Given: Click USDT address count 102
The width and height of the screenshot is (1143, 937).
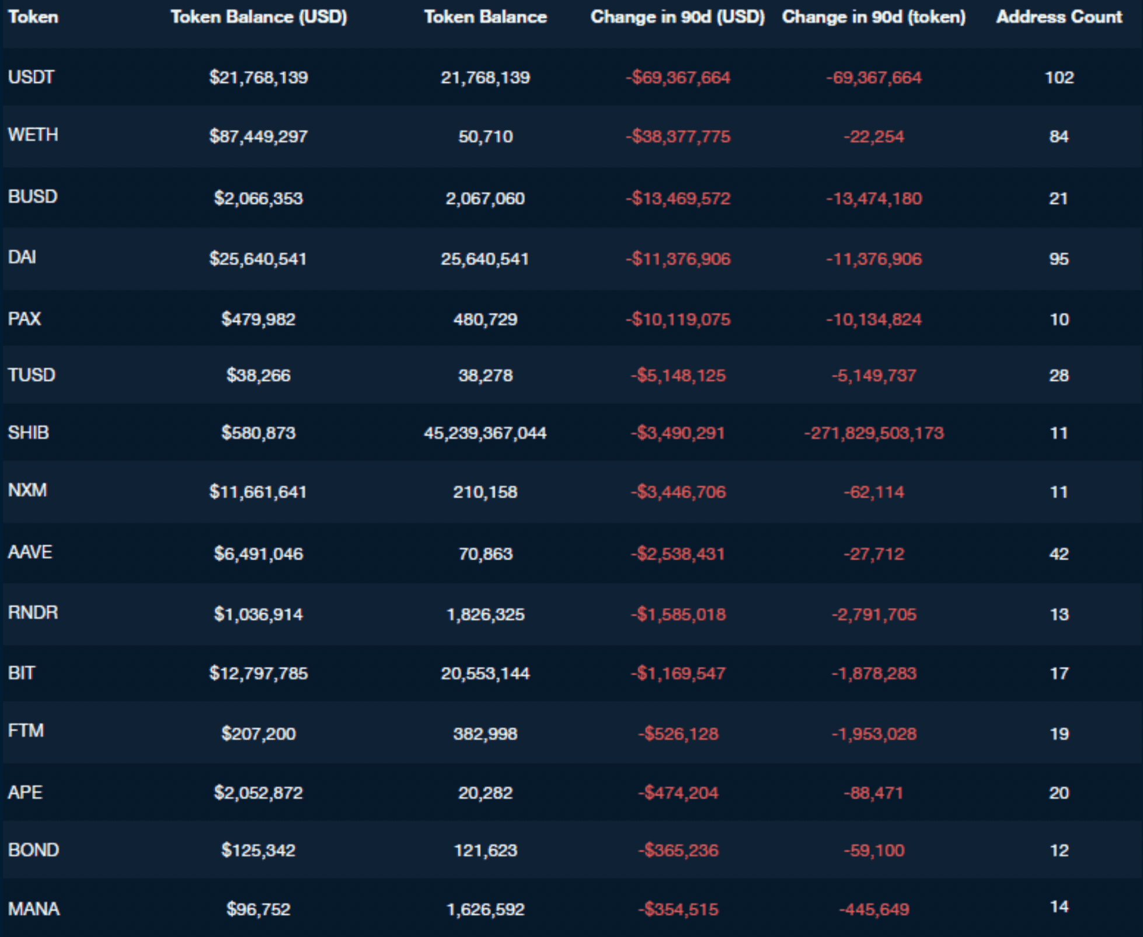Looking at the screenshot, I should (1059, 78).
